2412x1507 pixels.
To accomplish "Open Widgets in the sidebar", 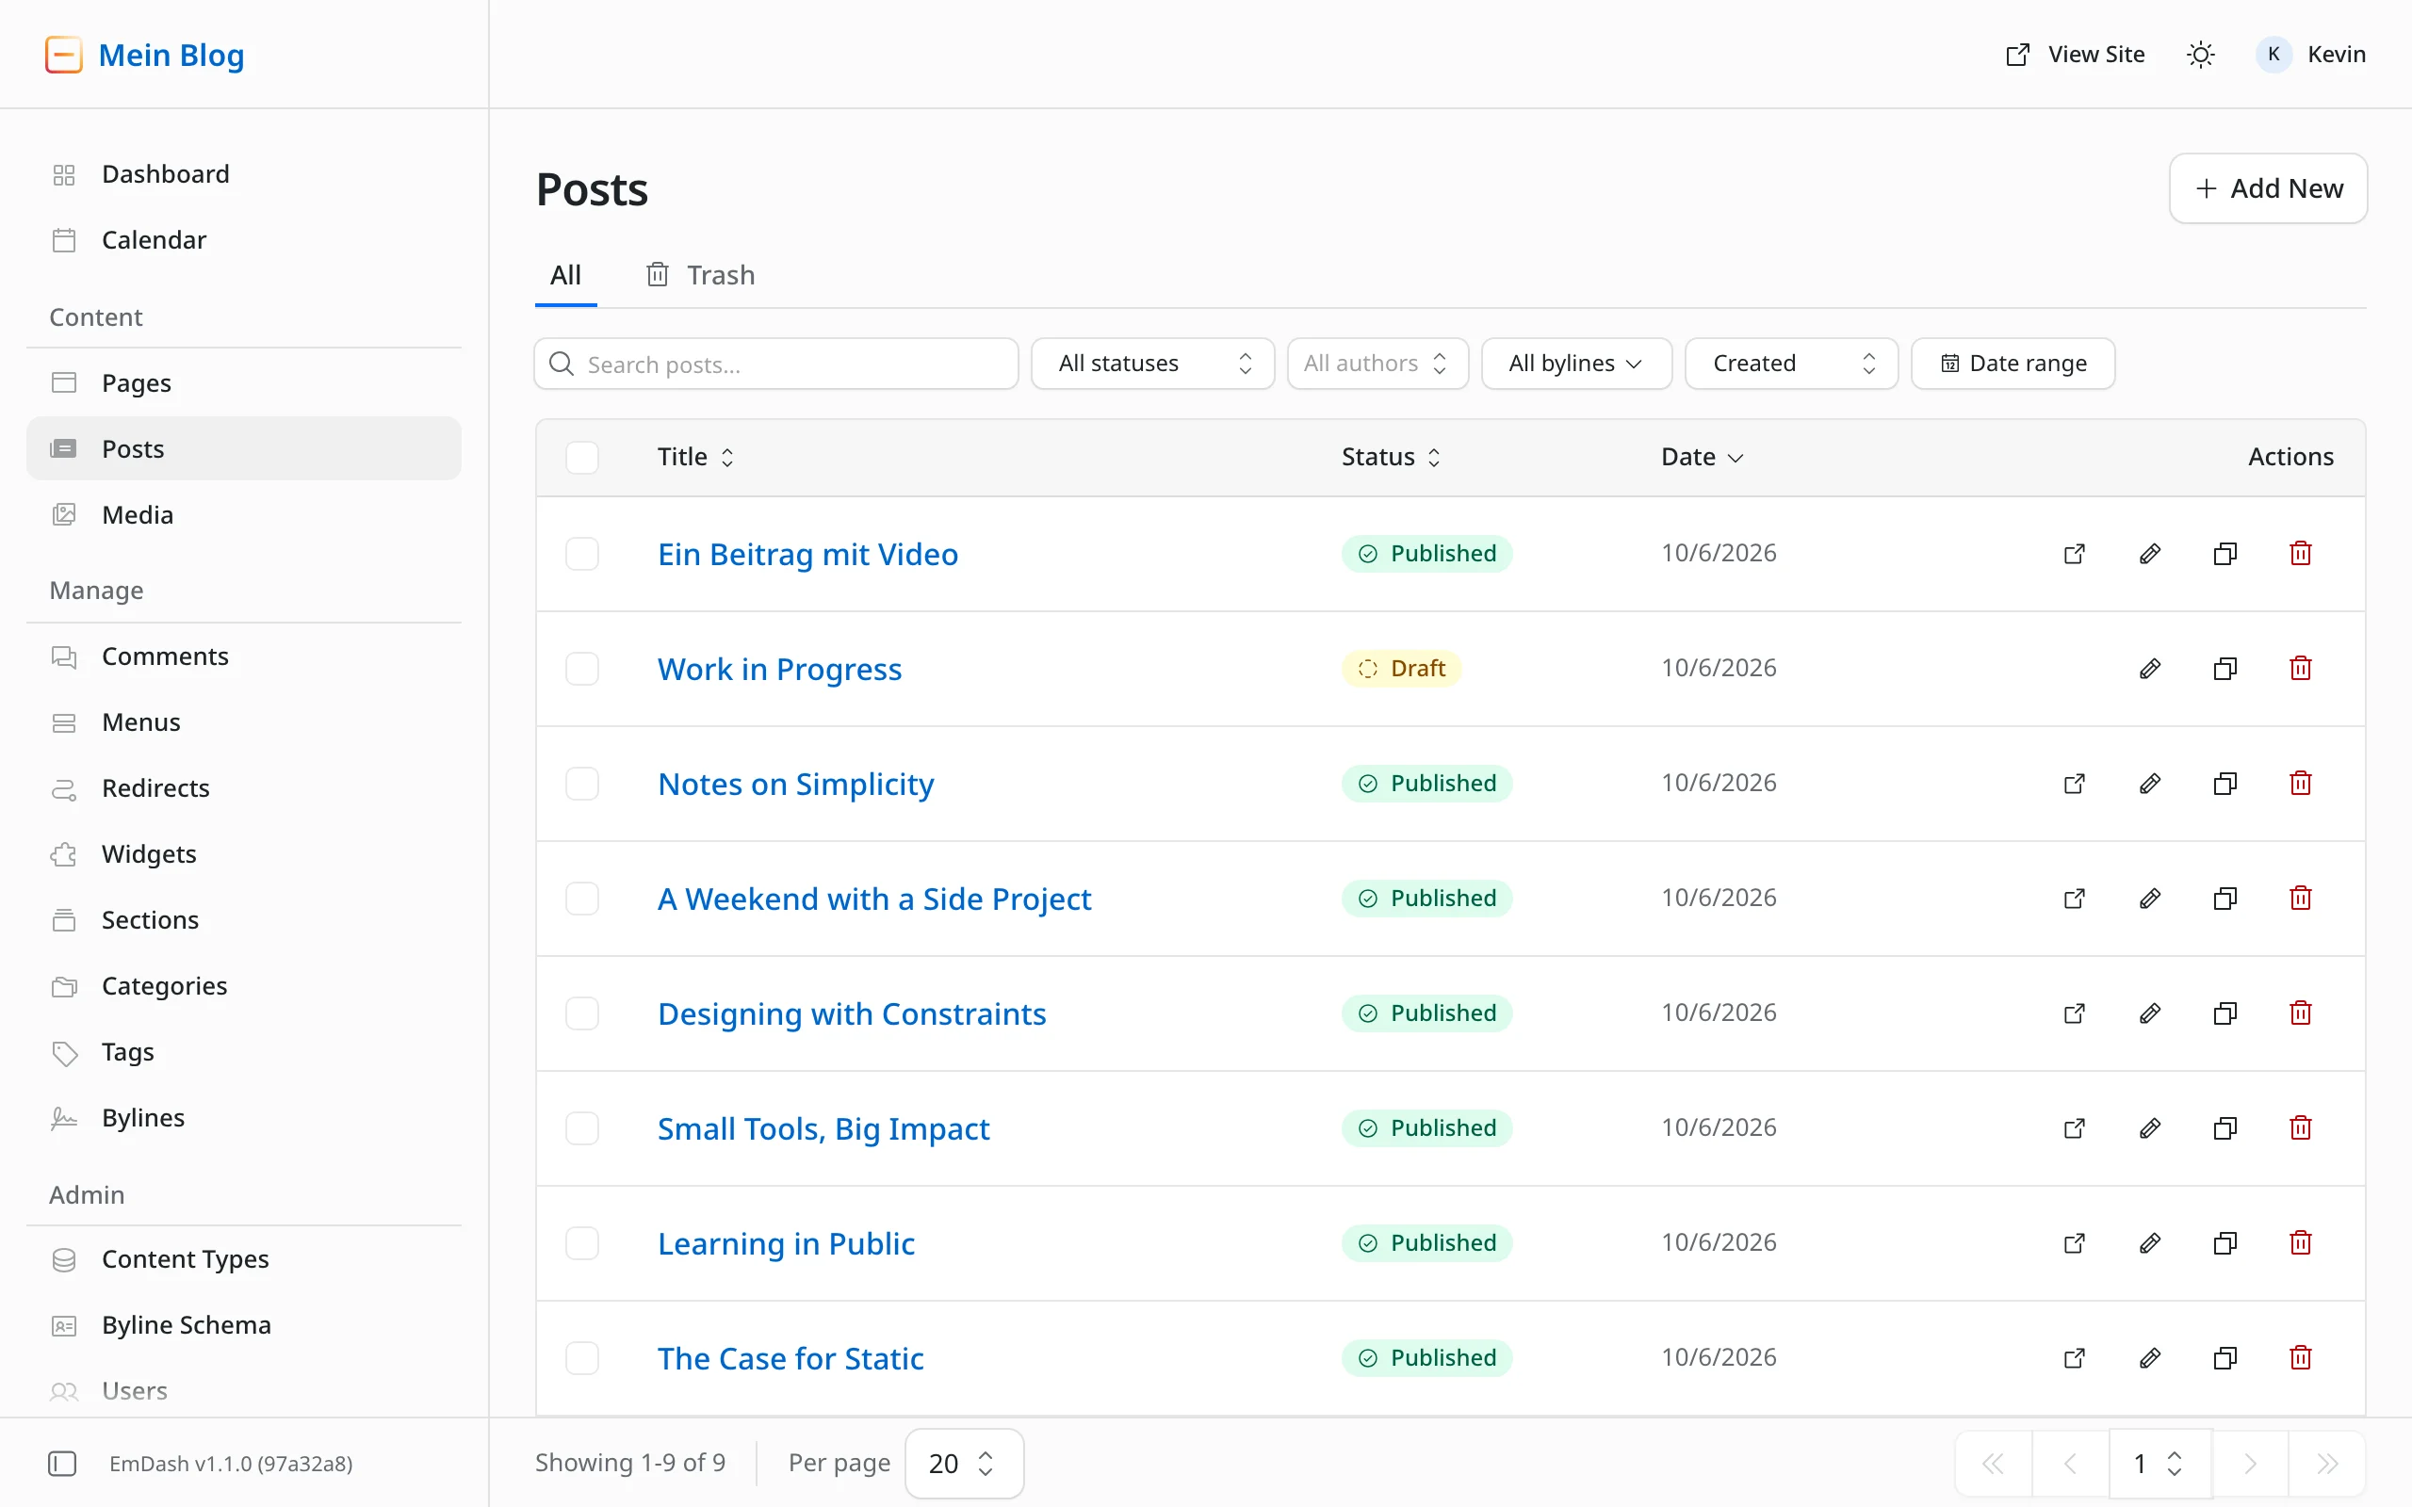I will pyautogui.click(x=244, y=854).
